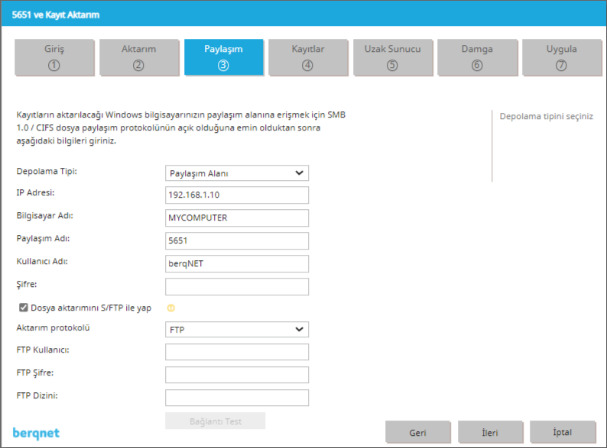
Task: Click the berqnet logo
Action: click(x=36, y=433)
